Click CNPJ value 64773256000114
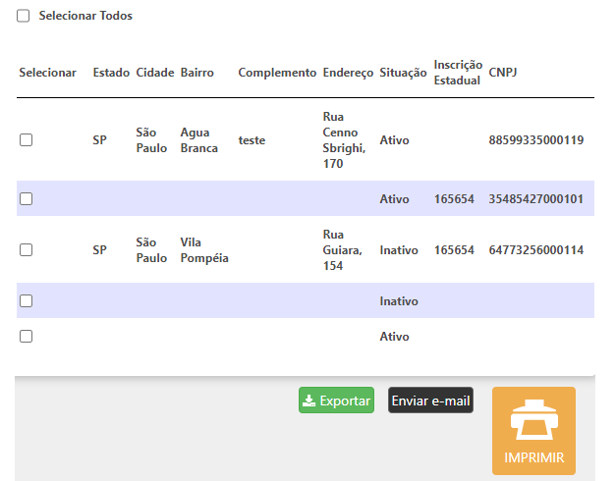The image size is (616, 481). 535,250
